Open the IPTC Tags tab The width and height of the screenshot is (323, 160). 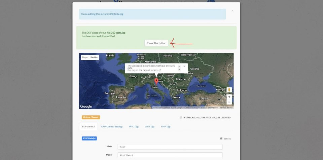(134, 127)
